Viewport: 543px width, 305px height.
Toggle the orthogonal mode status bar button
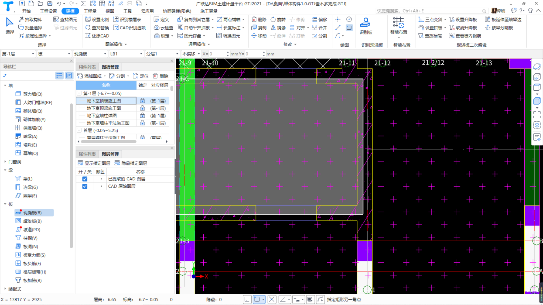click(x=247, y=299)
